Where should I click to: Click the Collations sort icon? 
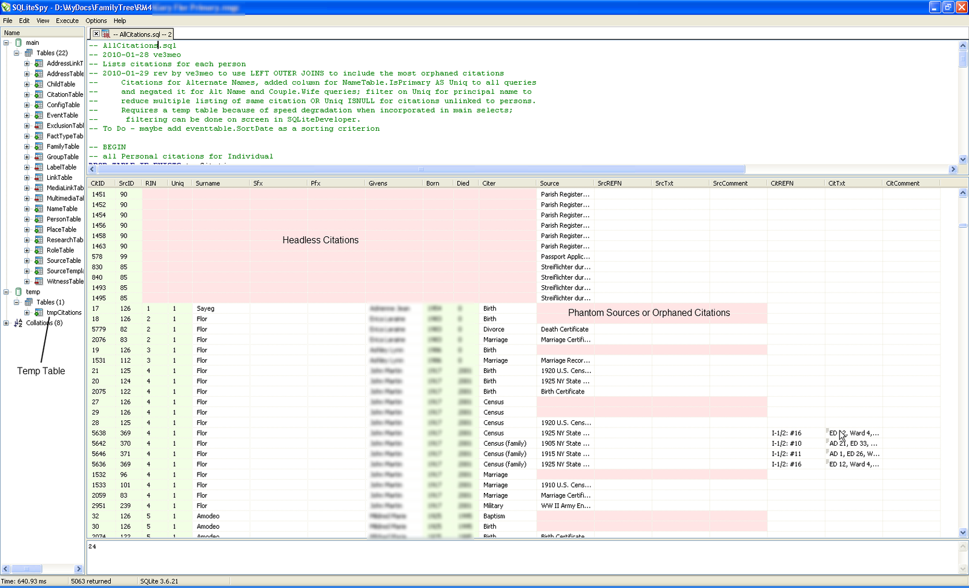[x=18, y=323]
